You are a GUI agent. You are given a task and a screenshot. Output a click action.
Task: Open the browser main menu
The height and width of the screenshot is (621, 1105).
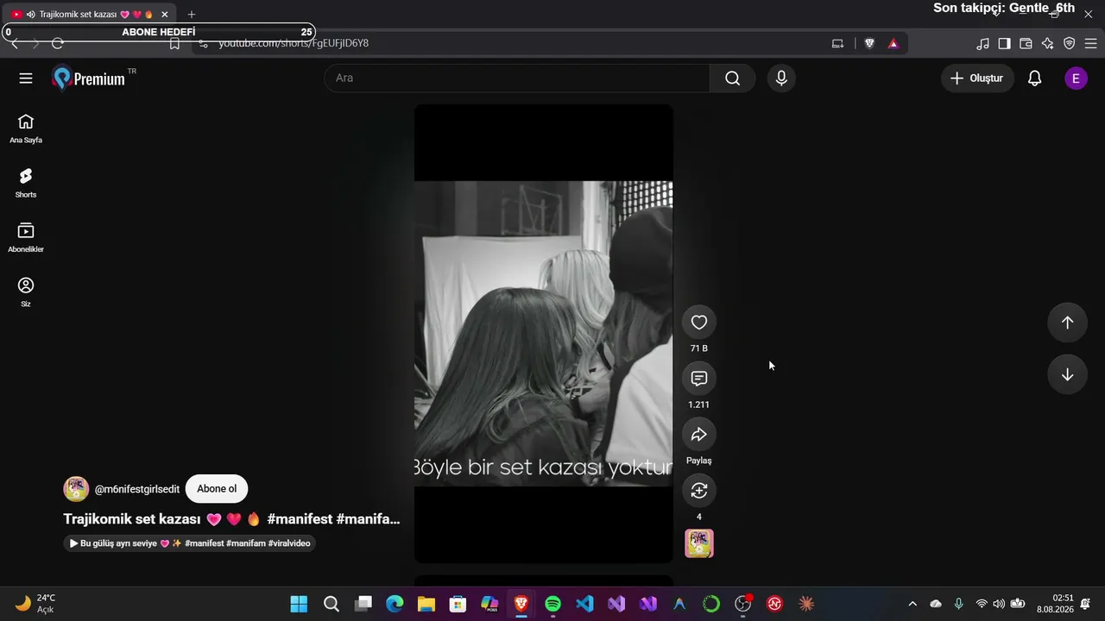[1090, 43]
